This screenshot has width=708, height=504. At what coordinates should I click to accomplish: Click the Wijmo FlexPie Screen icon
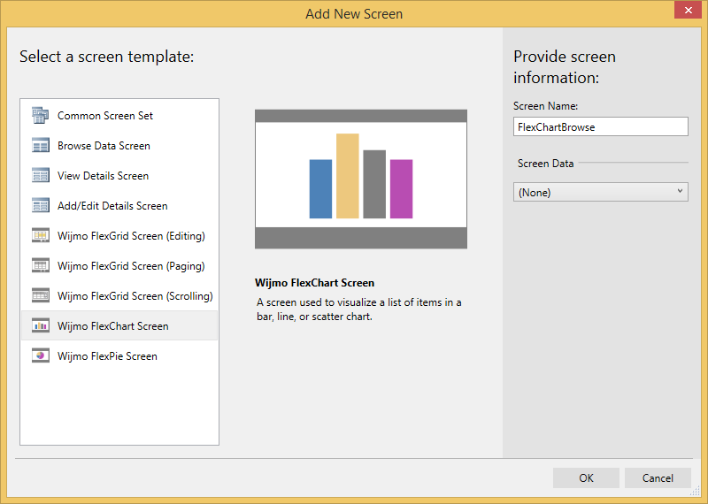tap(40, 356)
